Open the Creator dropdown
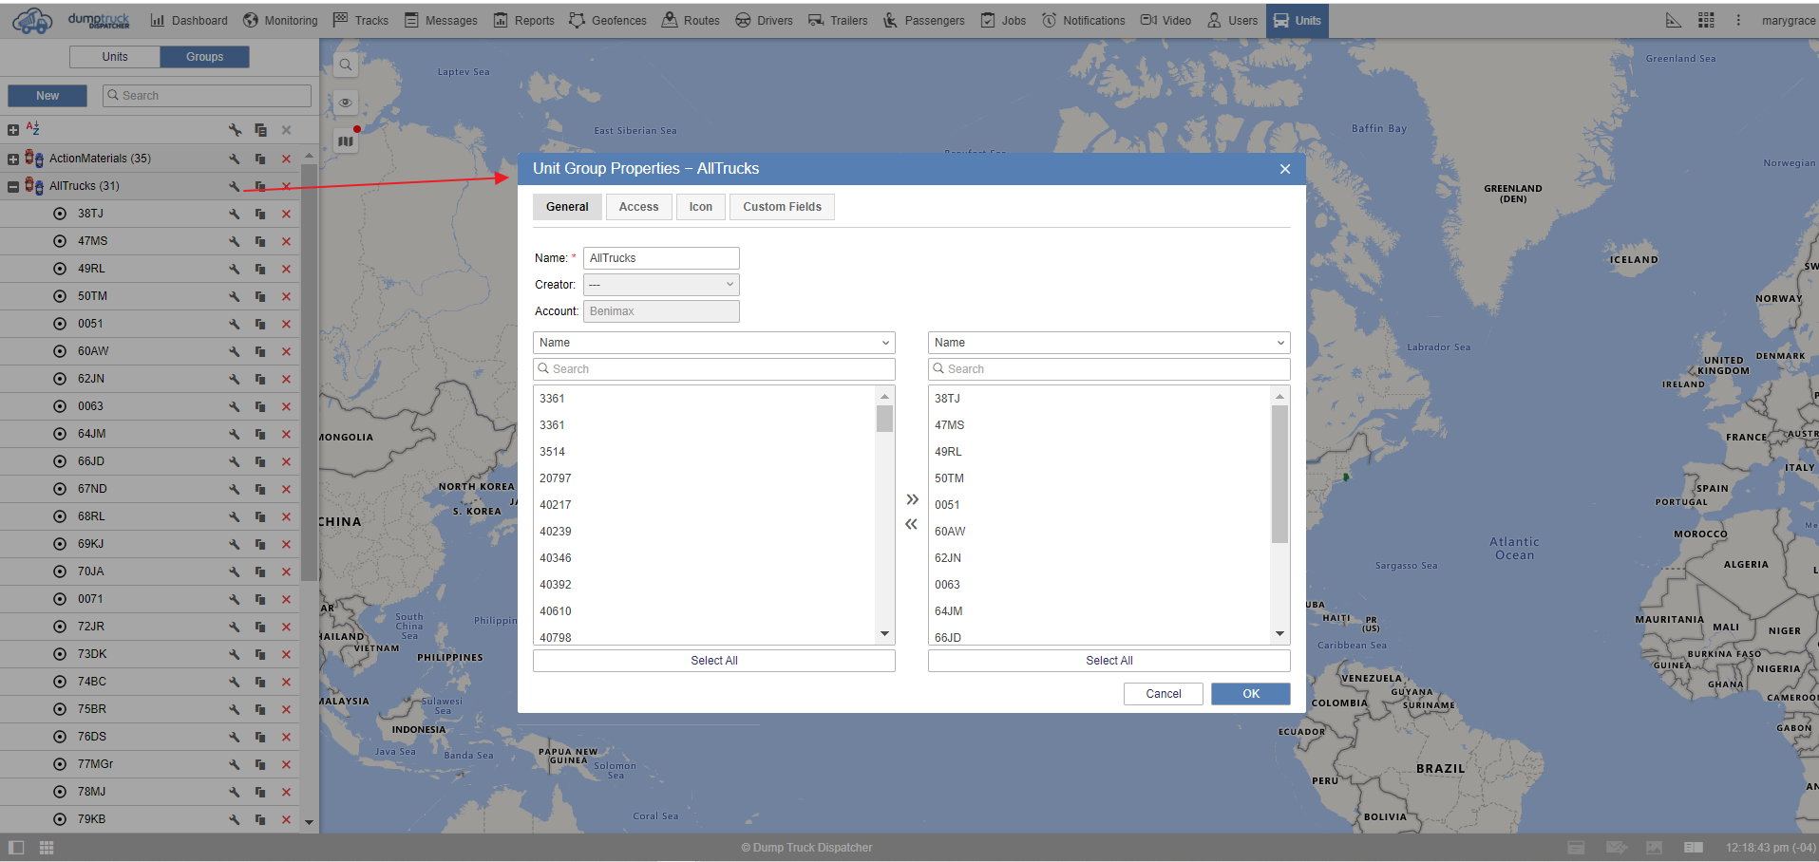 [661, 285]
